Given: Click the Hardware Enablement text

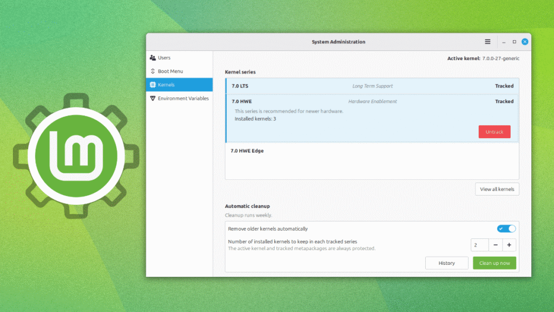Looking at the screenshot, I should point(372,101).
